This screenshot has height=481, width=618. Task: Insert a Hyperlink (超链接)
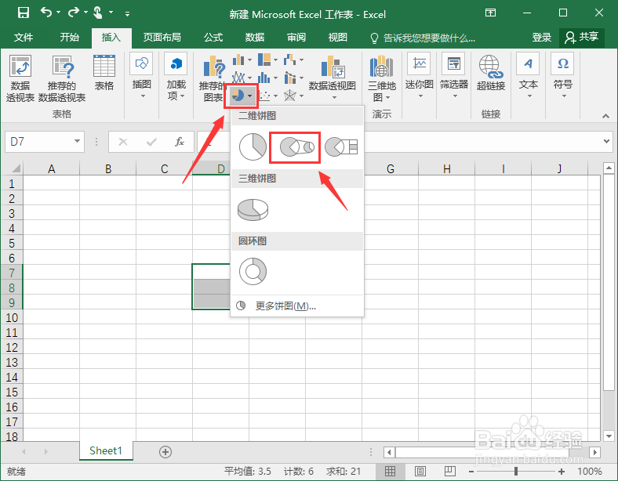[491, 73]
